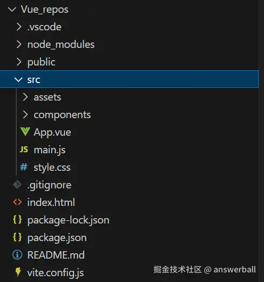This screenshot has height=282, width=264.
Task: Click the hash icon beside style.css
Action: pos(24,167)
